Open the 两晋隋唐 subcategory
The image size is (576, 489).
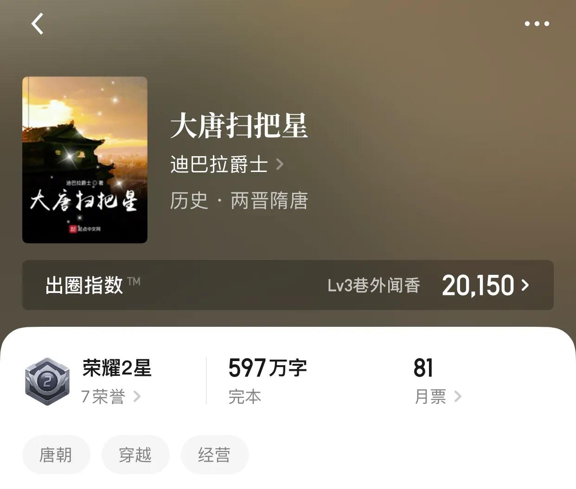269,201
